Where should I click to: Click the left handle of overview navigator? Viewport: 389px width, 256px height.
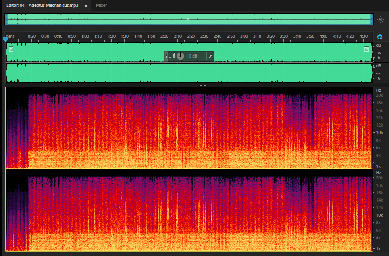click(7, 19)
